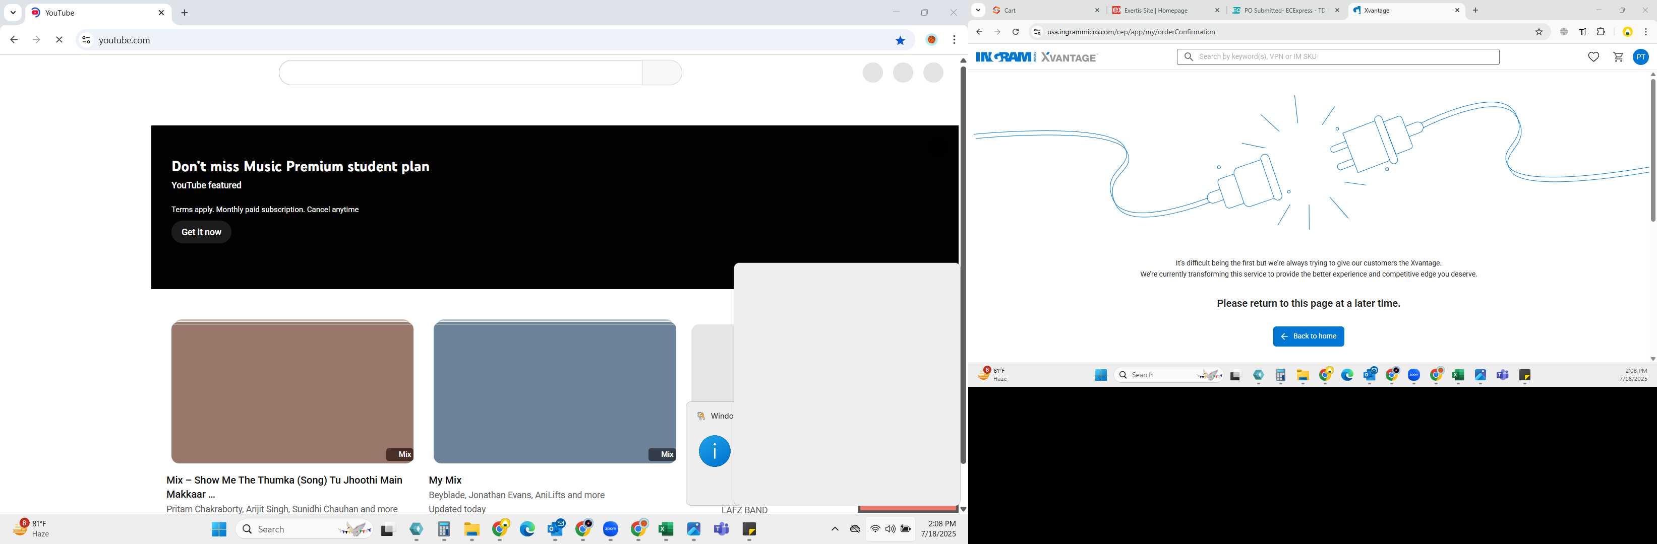Open File Explorer from the right monitor taskbar

[1303, 375]
